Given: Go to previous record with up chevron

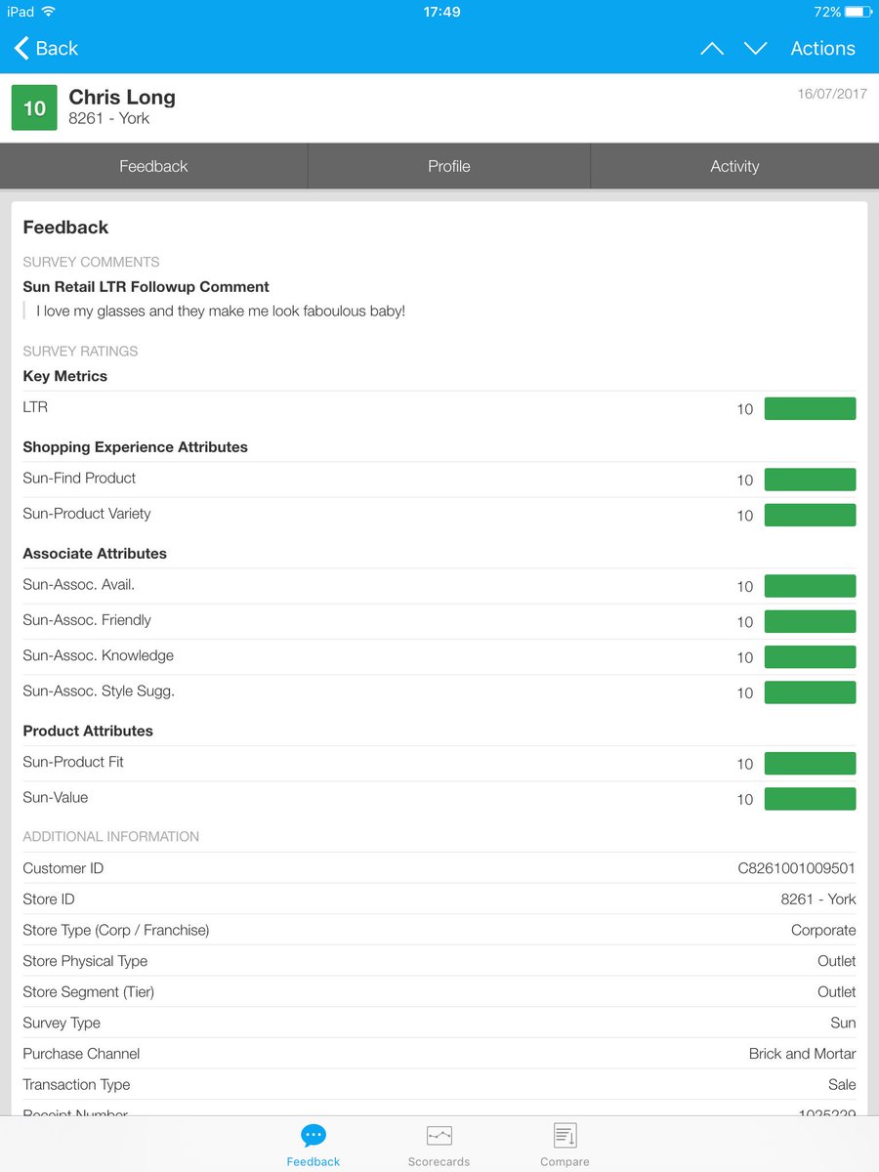Looking at the screenshot, I should pyautogui.click(x=712, y=49).
